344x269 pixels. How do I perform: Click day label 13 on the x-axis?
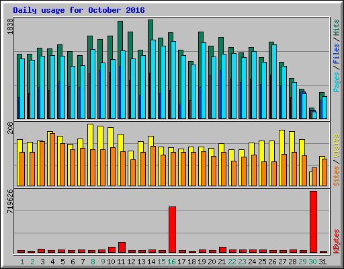141,262
